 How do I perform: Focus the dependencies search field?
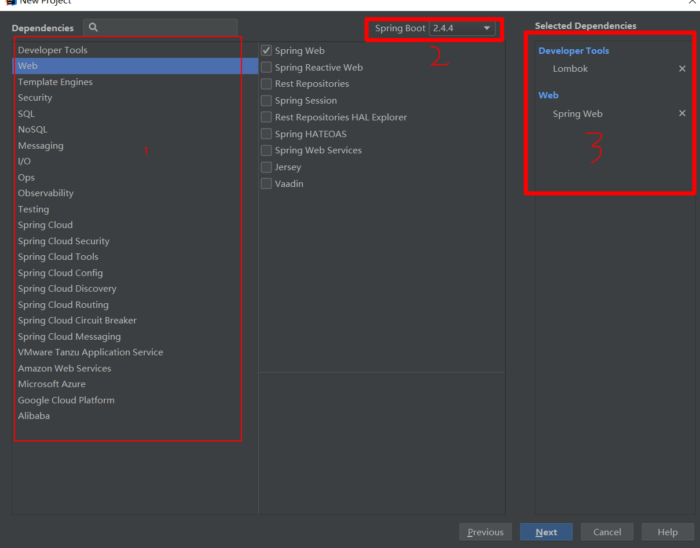coord(160,27)
